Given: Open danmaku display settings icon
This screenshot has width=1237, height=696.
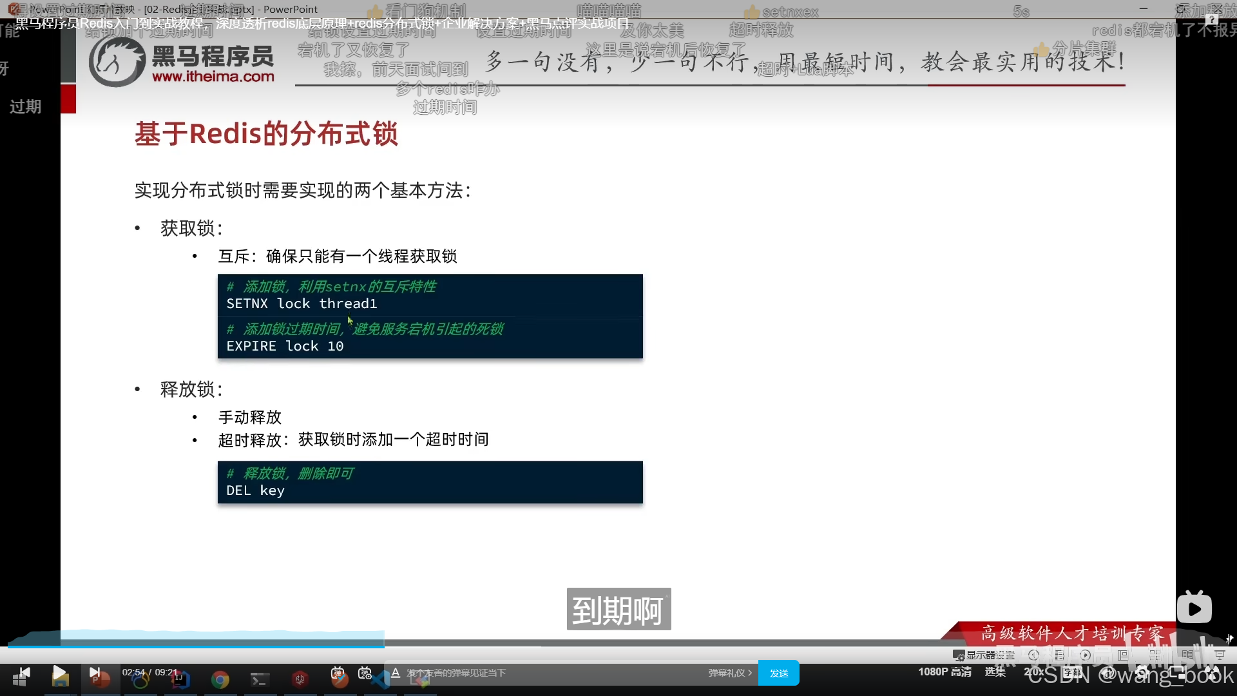Looking at the screenshot, I should [x=365, y=673].
